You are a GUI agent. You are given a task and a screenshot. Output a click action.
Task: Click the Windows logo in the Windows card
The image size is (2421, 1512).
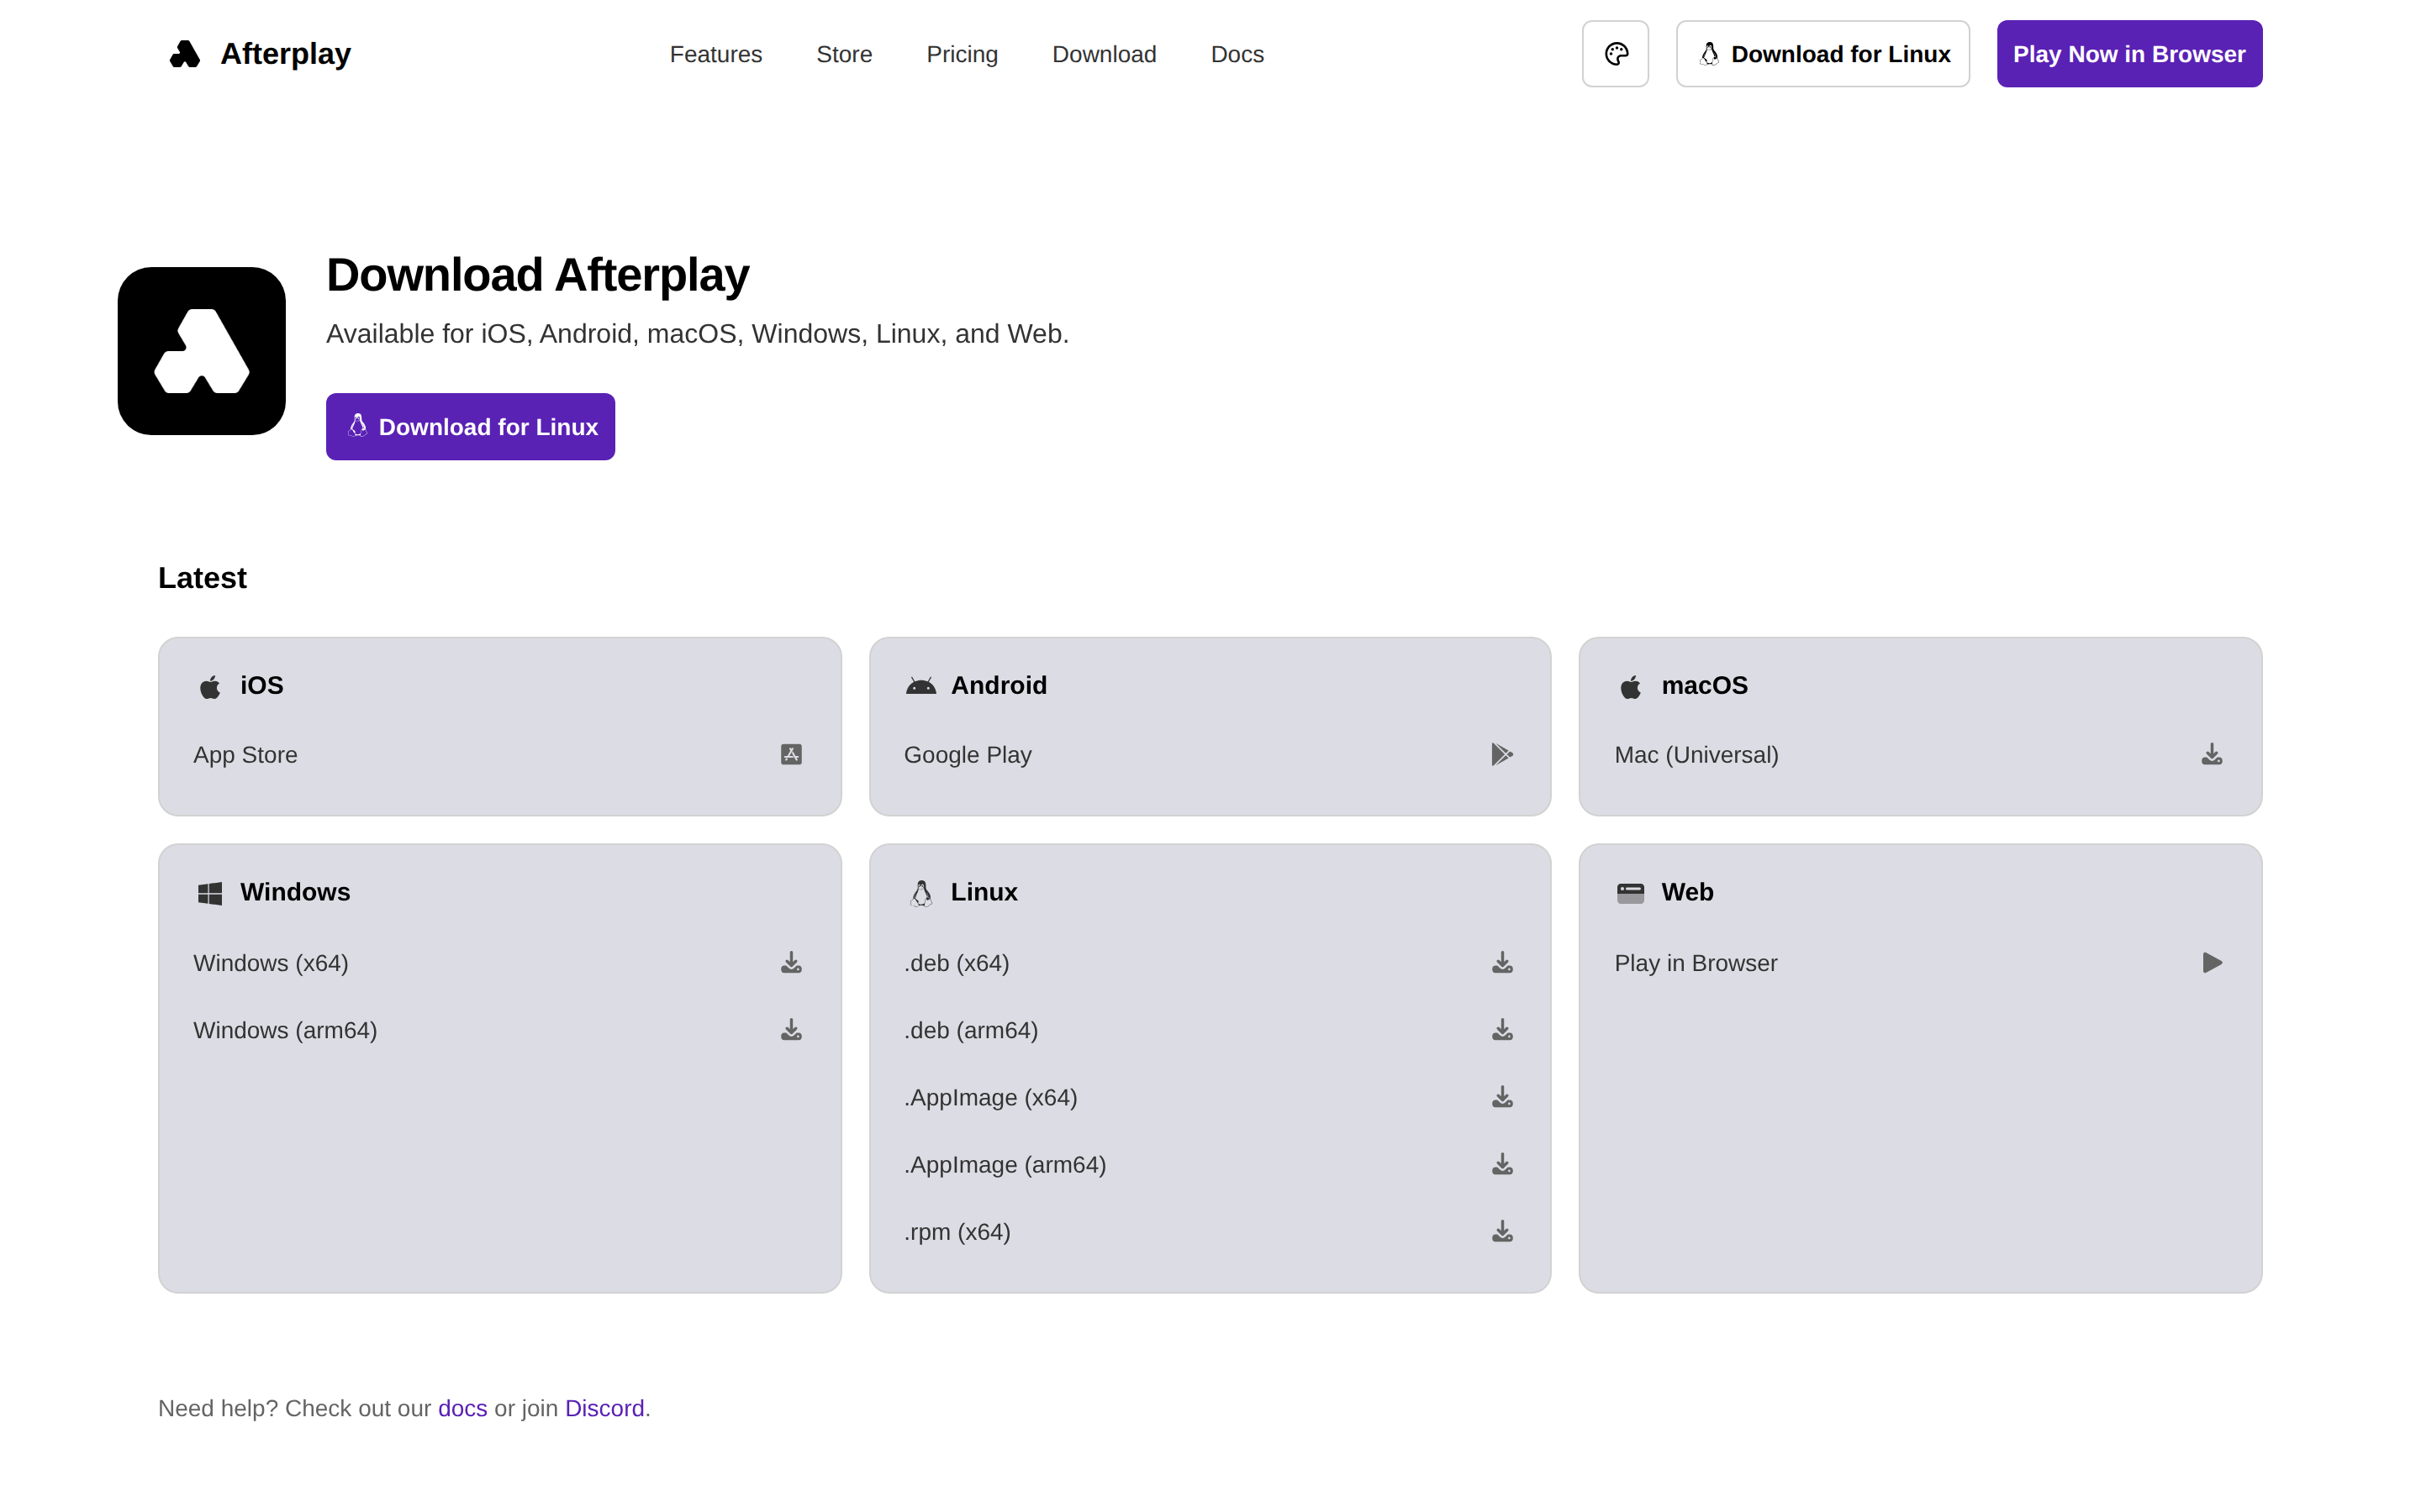pyautogui.click(x=210, y=893)
